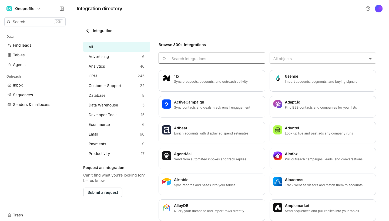Open the help question mark icon
This screenshot has height=221, width=389.
[x=368, y=9]
